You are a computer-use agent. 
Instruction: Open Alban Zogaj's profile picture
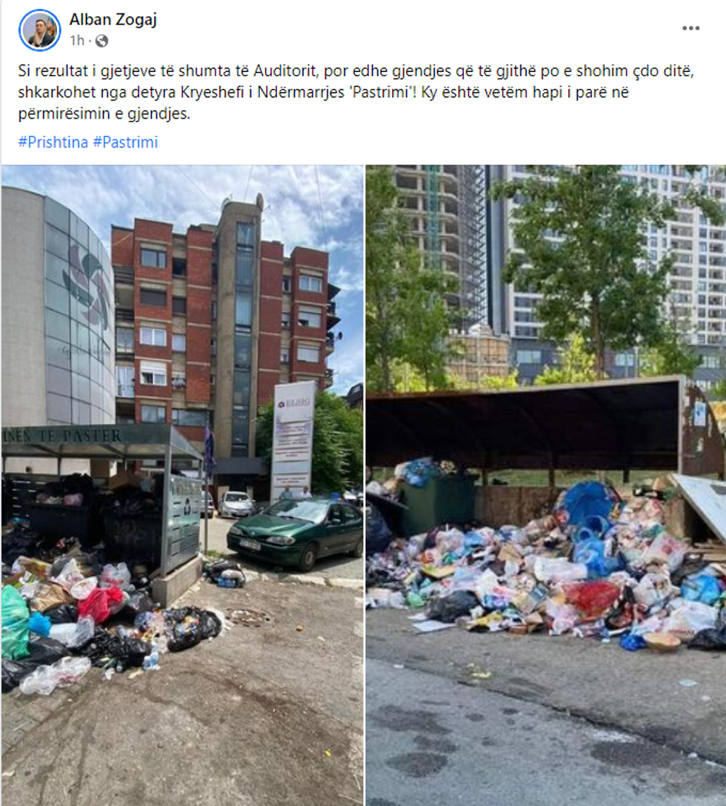click(x=39, y=30)
